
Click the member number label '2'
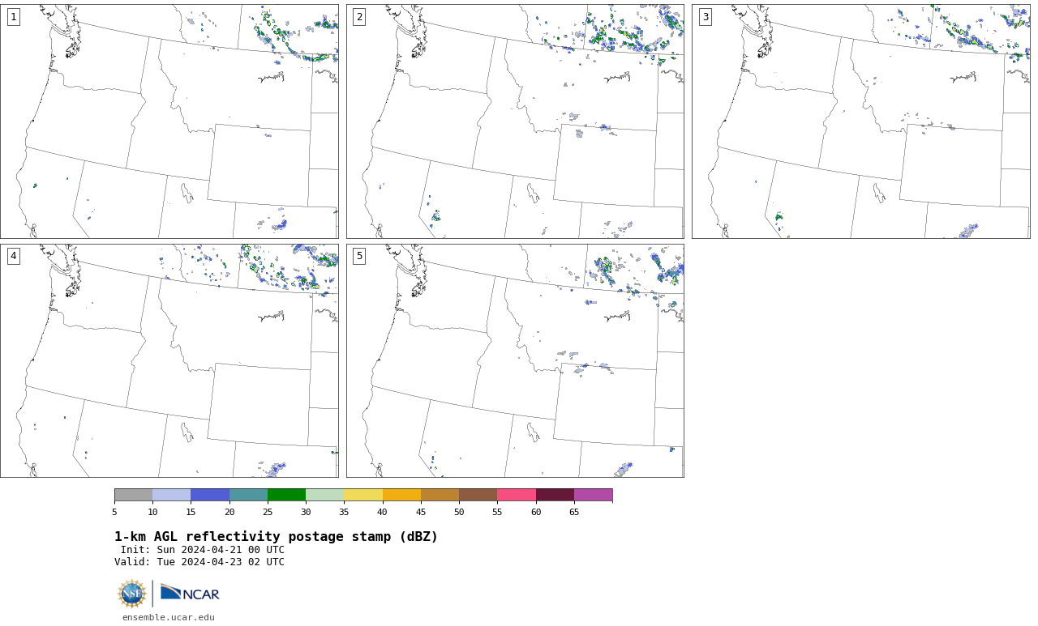(x=359, y=17)
